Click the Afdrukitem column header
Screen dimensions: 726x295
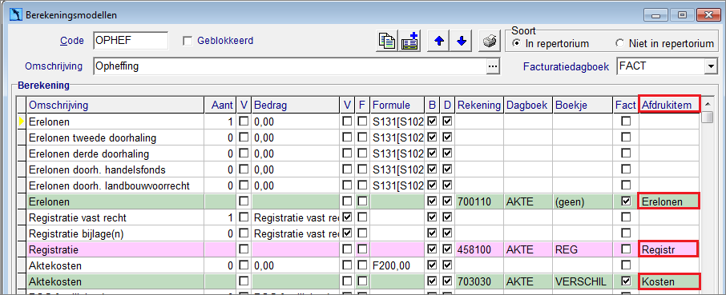click(670, 106)
